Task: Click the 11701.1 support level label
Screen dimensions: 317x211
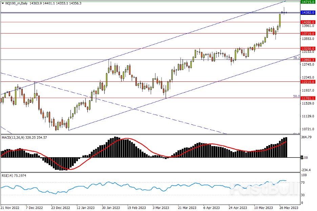Action: (308, 98)
